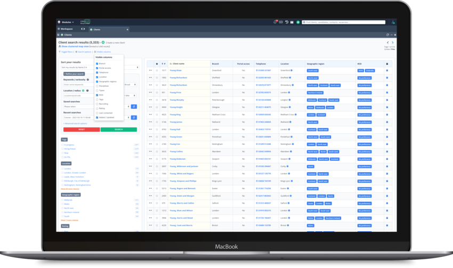Tick the Midlands geographic region filter
The height and width of the screenshot is (268, 453).
(62, 200)
